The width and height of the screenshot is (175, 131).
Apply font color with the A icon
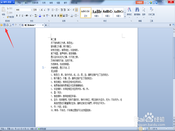40,16
